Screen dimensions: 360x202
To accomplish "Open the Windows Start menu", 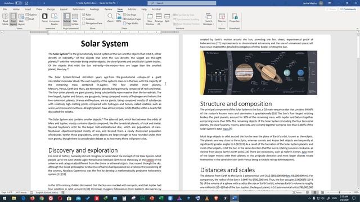I will pyautogui.click(x=4, y=198).
